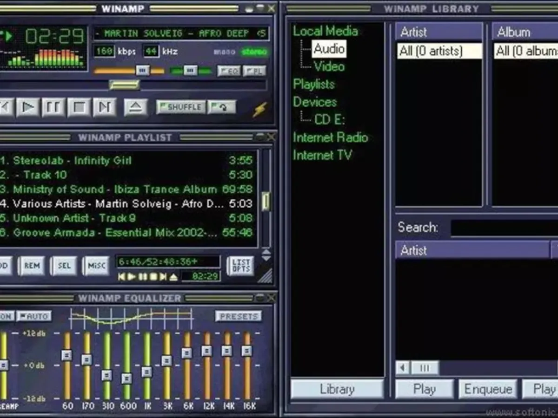The width and height of the screenshot is (558, 418).
Task: Toggle the repeat button beside Shuffle
Action: (222, 107)
